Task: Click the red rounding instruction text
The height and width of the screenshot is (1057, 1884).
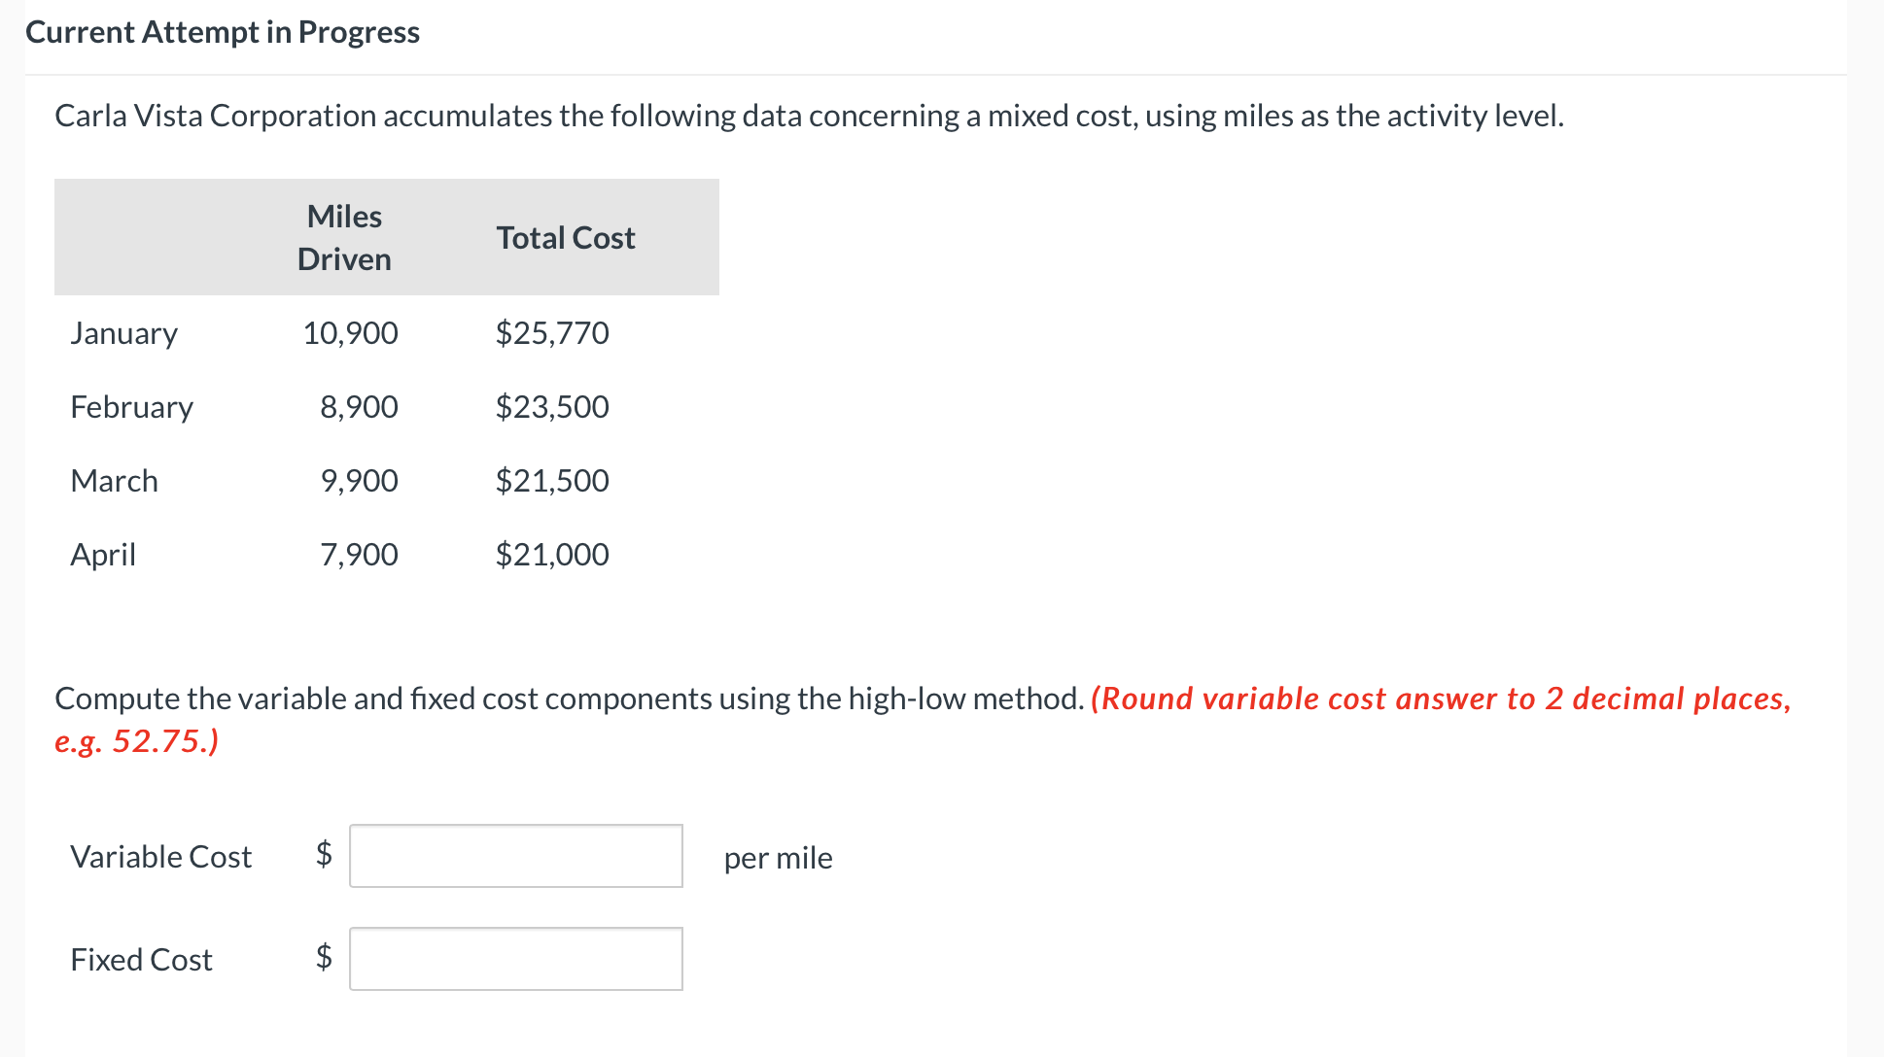Action: click(x=1439, y=699)
